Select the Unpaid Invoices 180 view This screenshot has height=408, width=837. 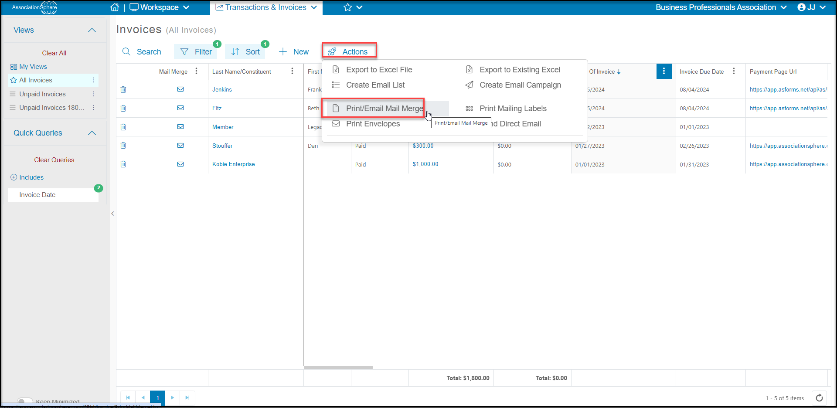click(x=51, y=108)
